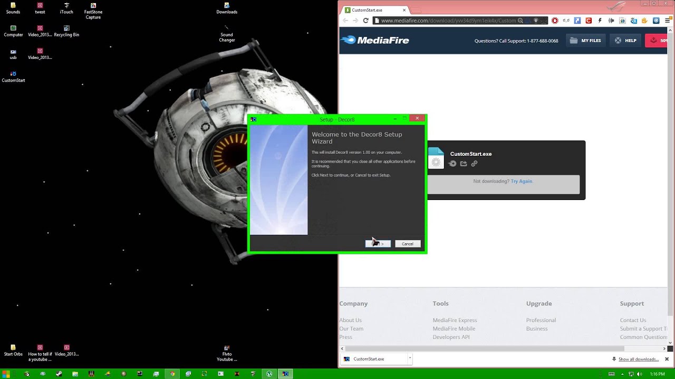This screenshot has width=675, height=379.
Task: Click the 1:16 PM taskbar clock
Action: click(x=657, y=374)
